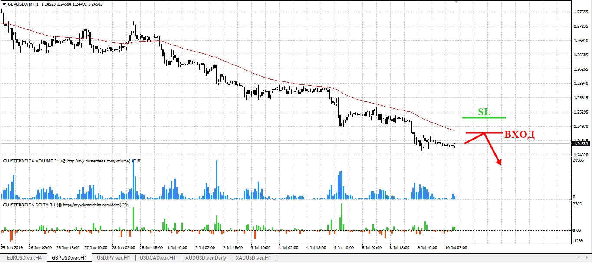Open the AUDUSD.var,Daily chart tab

pos(206,258)
